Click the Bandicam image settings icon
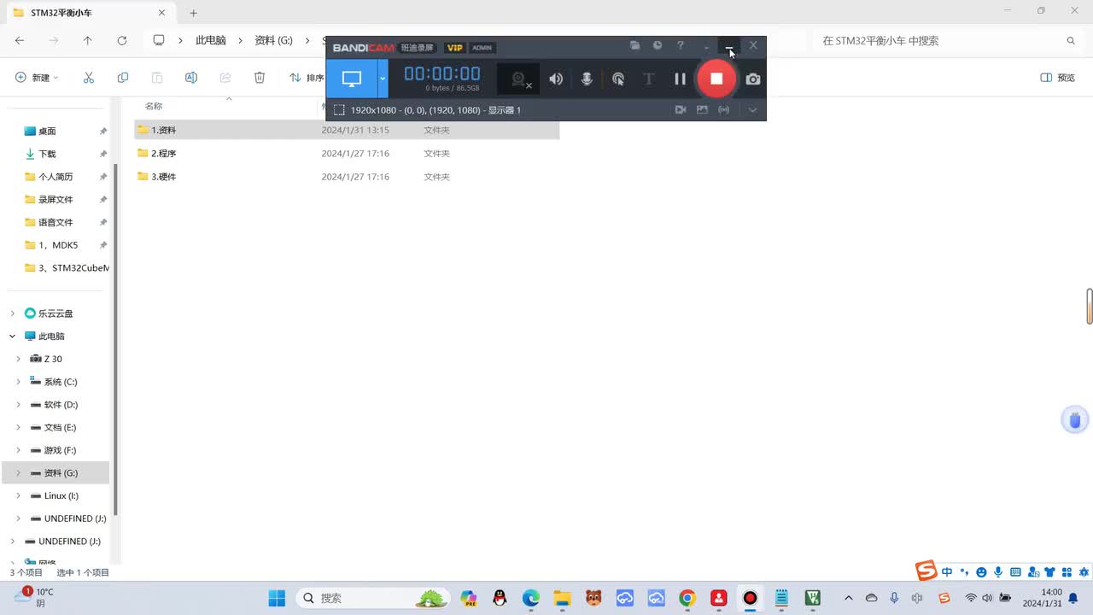The width and height of the screenshot is (1093, 615). pyautogui.click(x=702, y=110)
